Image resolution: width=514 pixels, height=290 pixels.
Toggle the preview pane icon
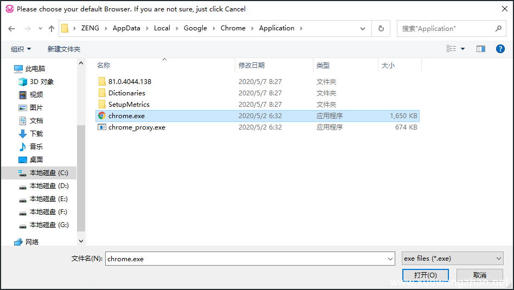[x=480, y=49]
